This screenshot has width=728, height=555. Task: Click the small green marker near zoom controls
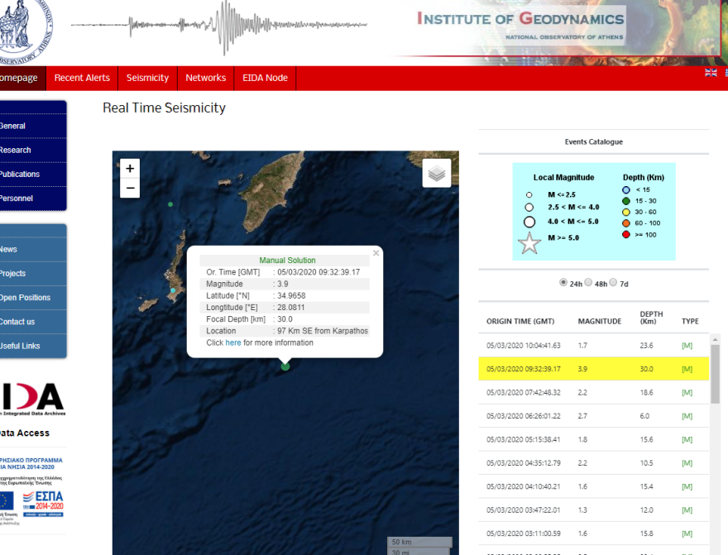point(170,204)
